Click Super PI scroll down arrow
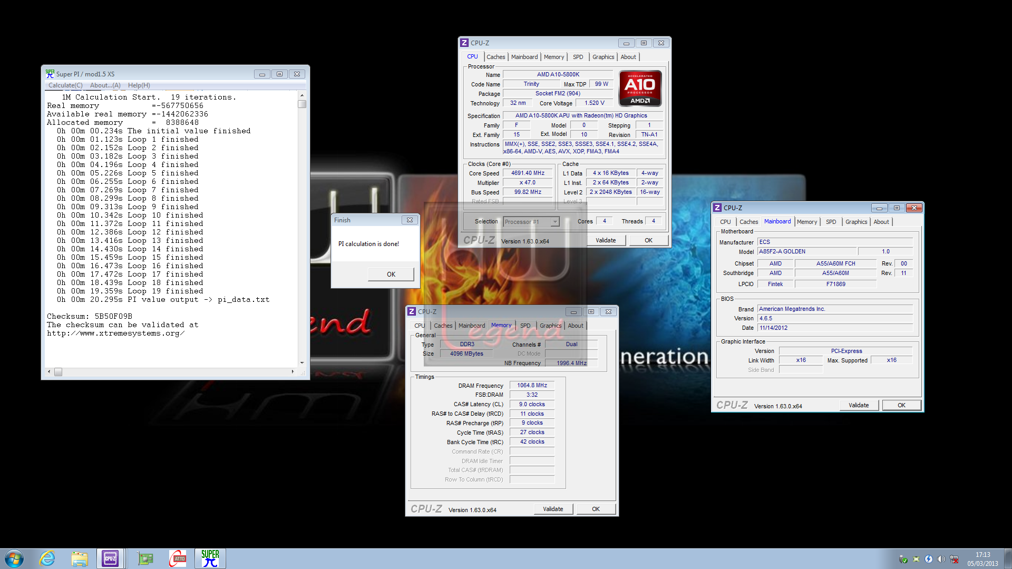 point(302,362)
